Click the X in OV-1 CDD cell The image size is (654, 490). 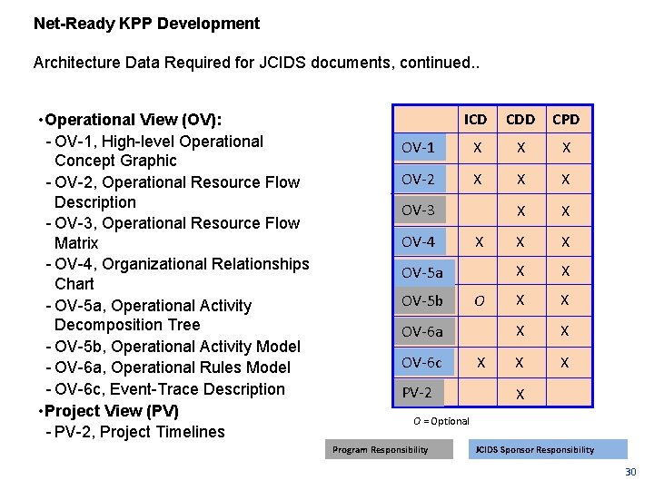coord(521,148)
